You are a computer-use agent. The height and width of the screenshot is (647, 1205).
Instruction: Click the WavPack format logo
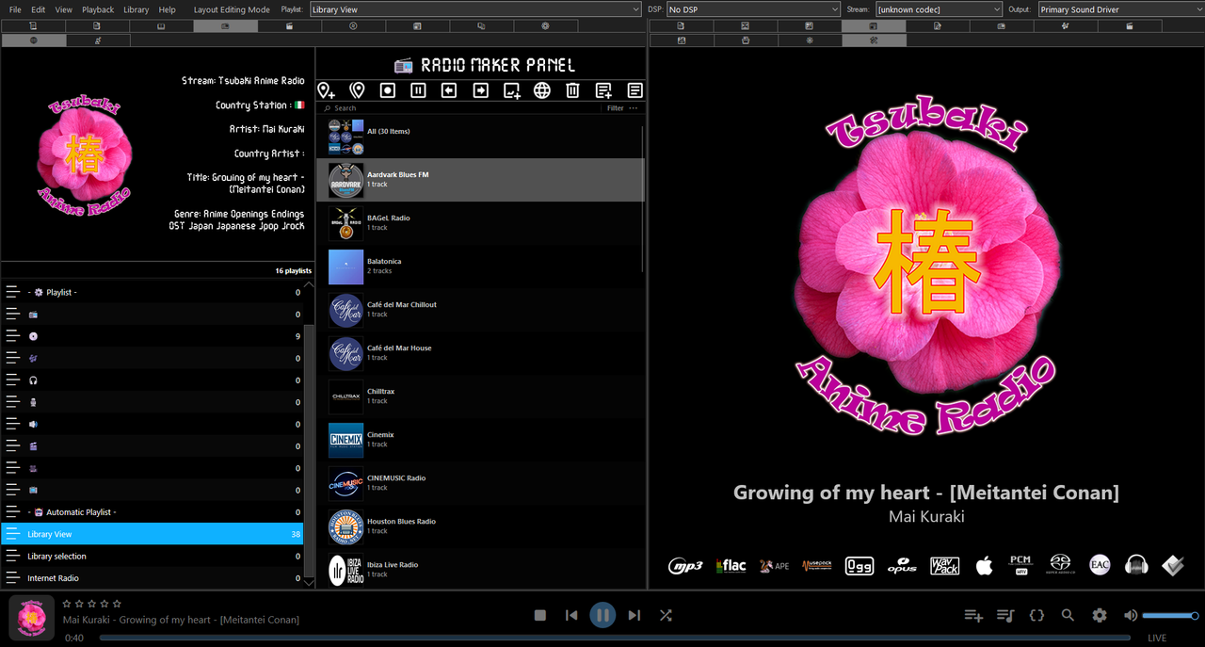pyautogui.click(x=944, y=566)
